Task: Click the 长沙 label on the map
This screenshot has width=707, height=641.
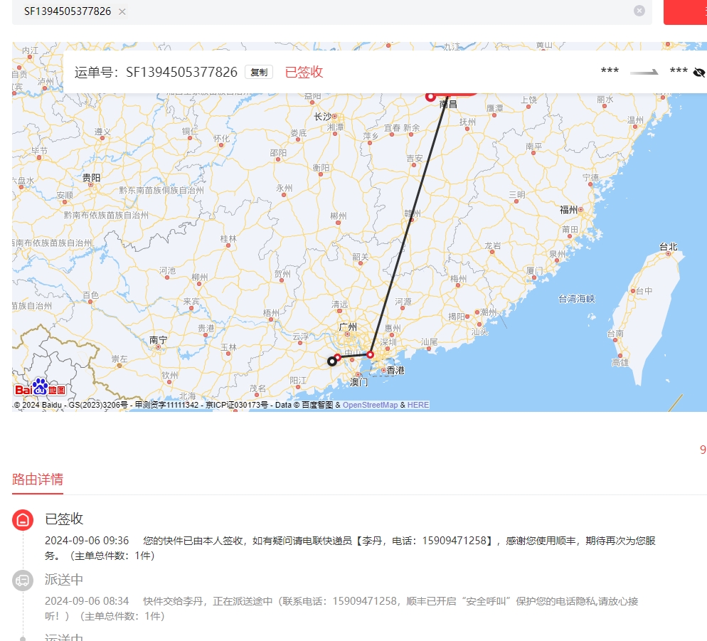Action: point(323,117)
